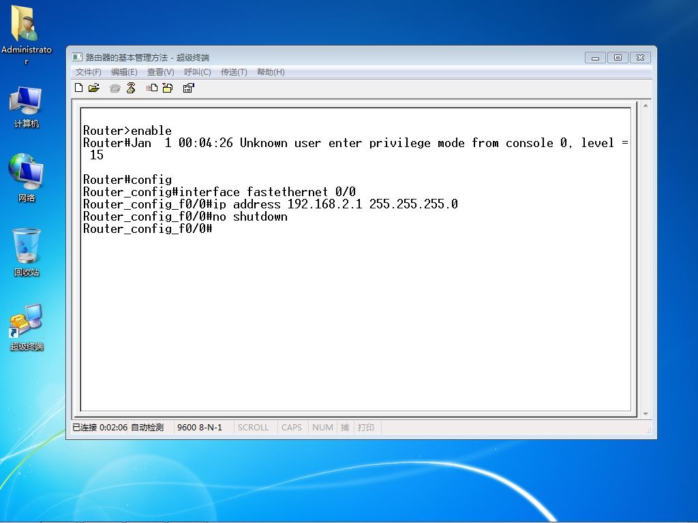The width and height of the screenshot is (698, 523).
Task: Click the 'Router#config' line
Action: coord(127,180)
